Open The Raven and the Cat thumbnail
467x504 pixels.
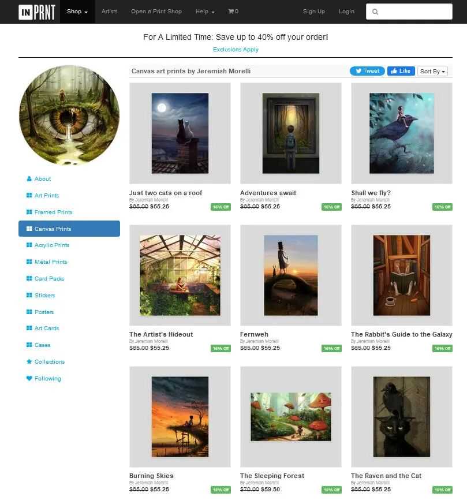pyautogui.click(x=401, y=417)
